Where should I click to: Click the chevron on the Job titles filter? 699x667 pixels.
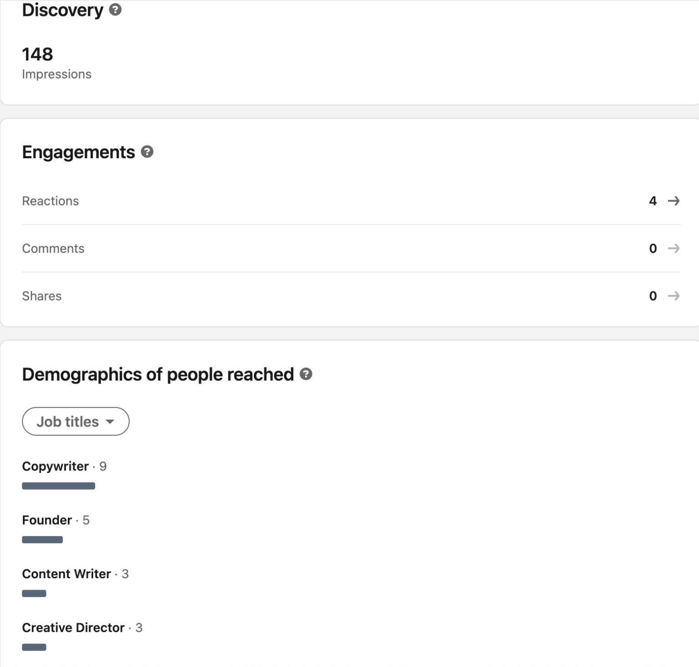(x=110, y=422)
